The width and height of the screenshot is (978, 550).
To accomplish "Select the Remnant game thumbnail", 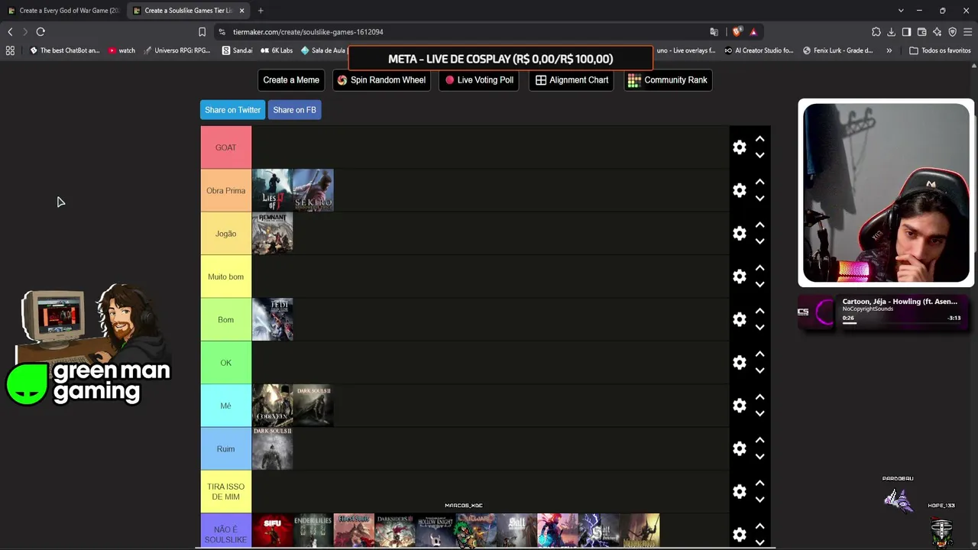I will [273, 233].
